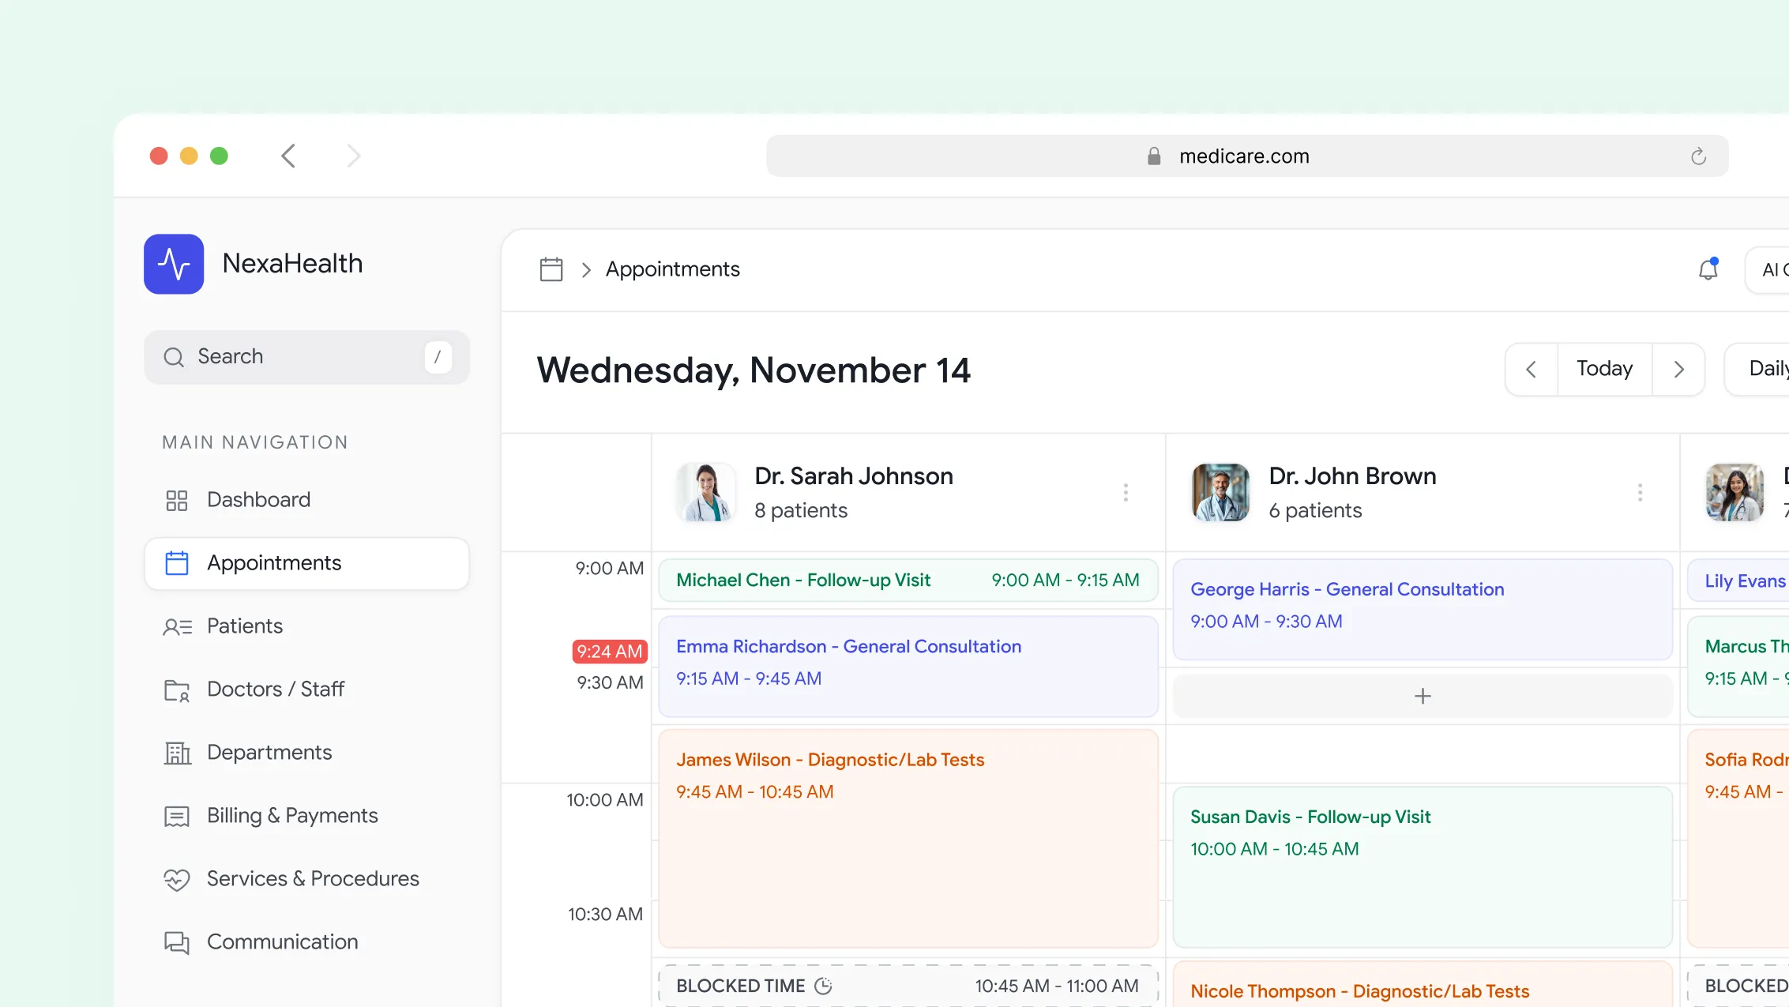Open Communication in the sidebar
The height and width of the screenshot is (1007, 1789).
(282, 942)
